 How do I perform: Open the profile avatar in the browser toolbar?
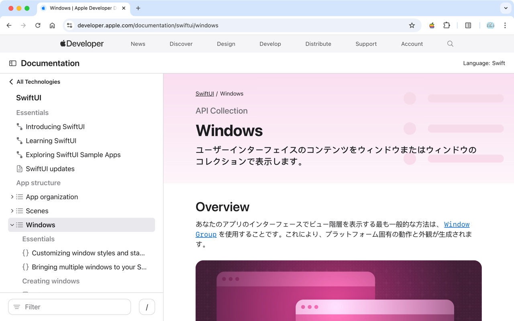(490, 25)
